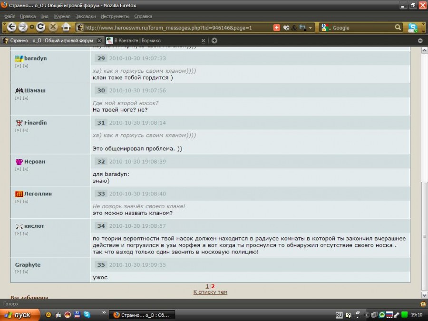This screenshot has height=321, width=428.
Task: Open the К списку тем link
Action: click(x=210, y=292)
